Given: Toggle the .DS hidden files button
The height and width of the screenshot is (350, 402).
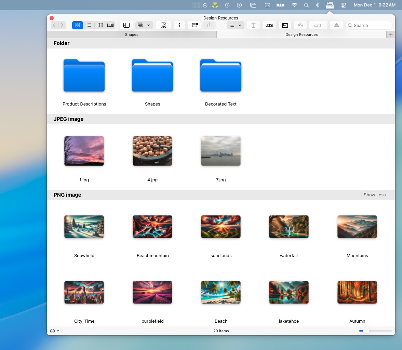Looking at the screenshot, I should click(x=269, y=25).
